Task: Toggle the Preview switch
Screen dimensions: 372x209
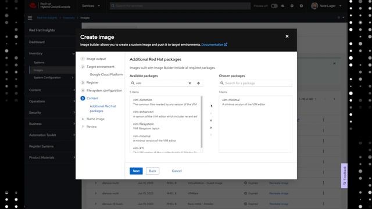Action: coord(274,6)
